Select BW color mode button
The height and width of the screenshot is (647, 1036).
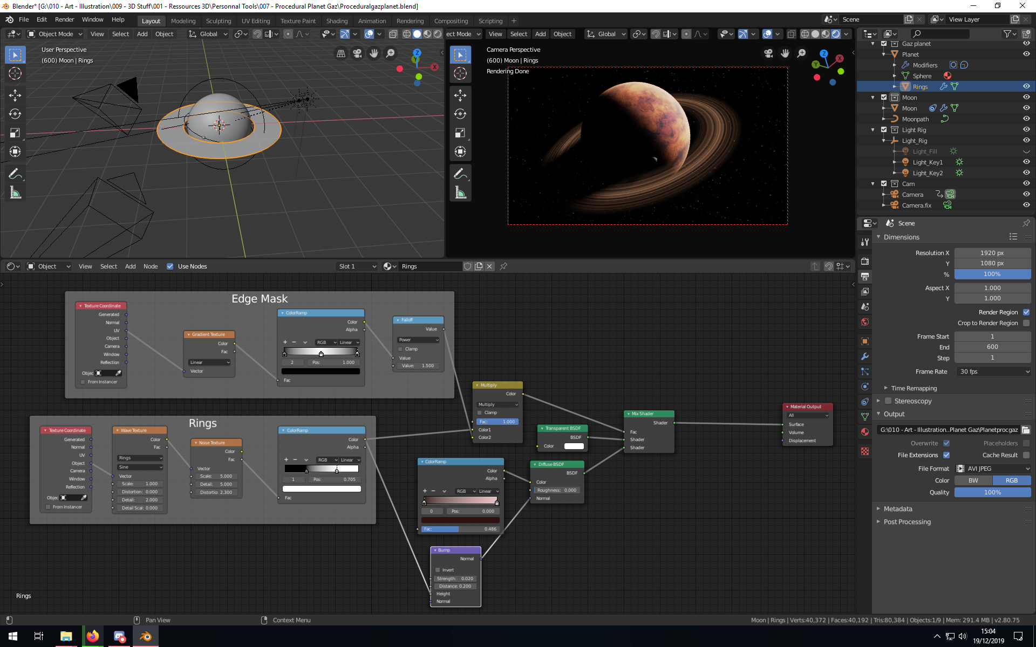[973, 480]
